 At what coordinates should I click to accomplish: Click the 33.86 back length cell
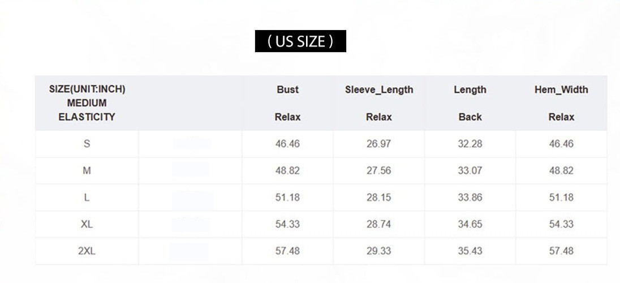tap(470, 197)
